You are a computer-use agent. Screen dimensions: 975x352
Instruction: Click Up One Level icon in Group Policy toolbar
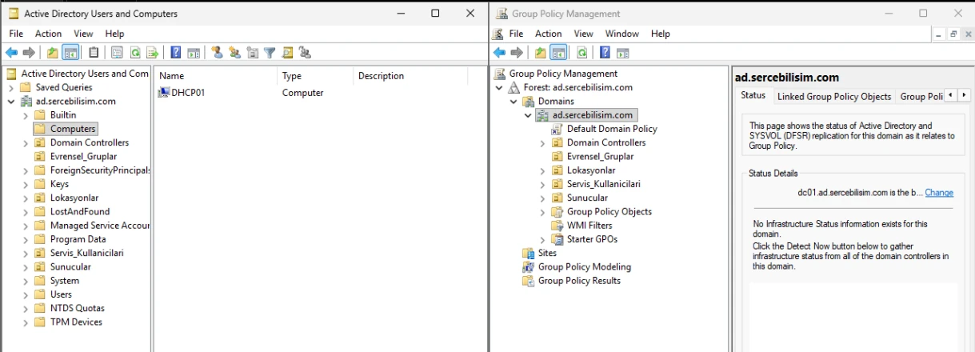[x=540, y=53]
